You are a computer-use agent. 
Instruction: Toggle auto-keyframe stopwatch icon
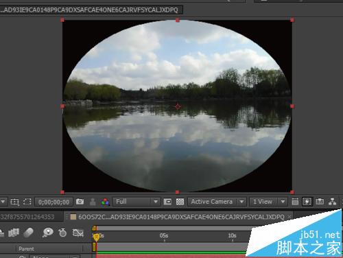(x=62, y=233)
